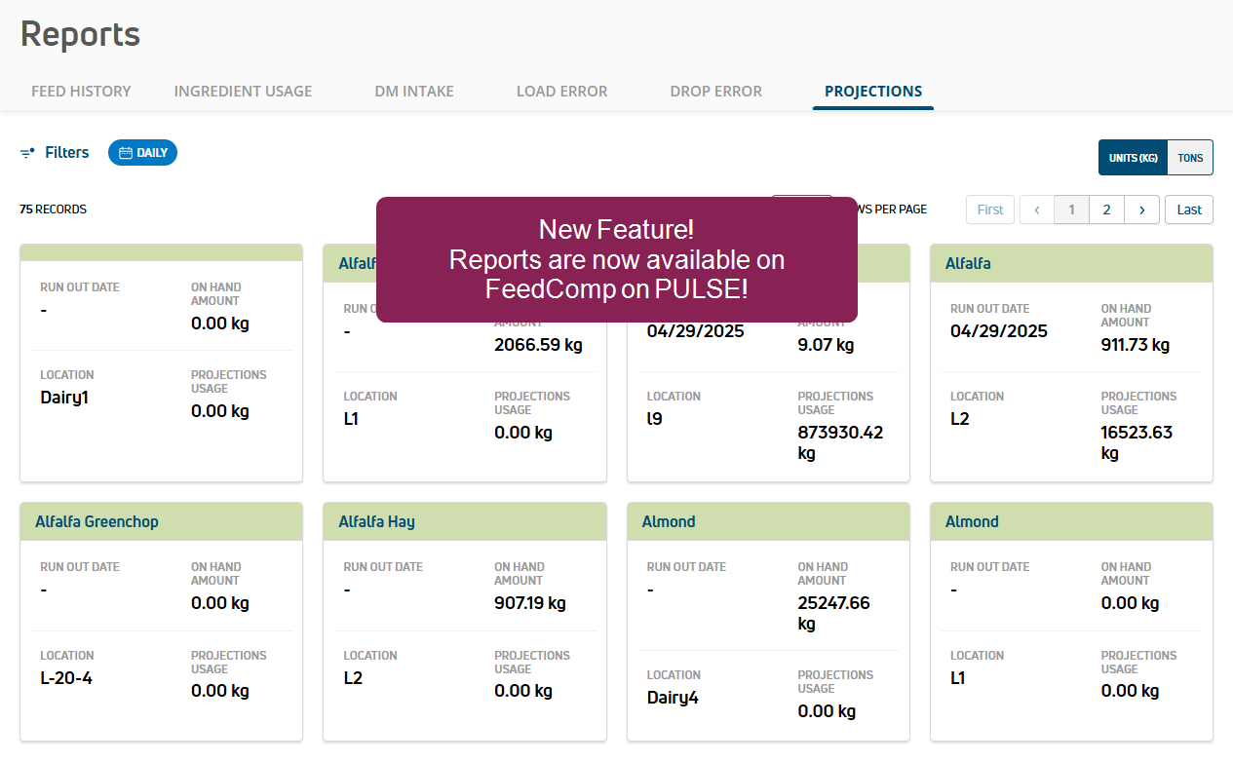Go to previous page with left chevron
1233x762 pixels.
click(1037, 210)
